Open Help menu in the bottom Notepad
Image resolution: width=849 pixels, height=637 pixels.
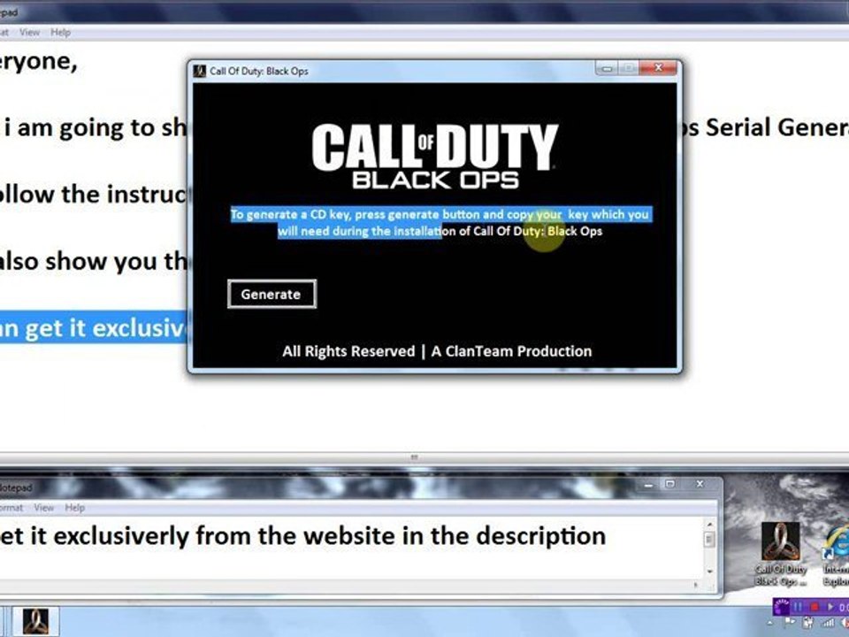pyautogui.click(x=74, y=508)
